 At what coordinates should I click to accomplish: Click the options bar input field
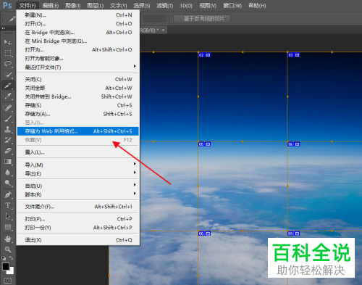click(154, 19)
